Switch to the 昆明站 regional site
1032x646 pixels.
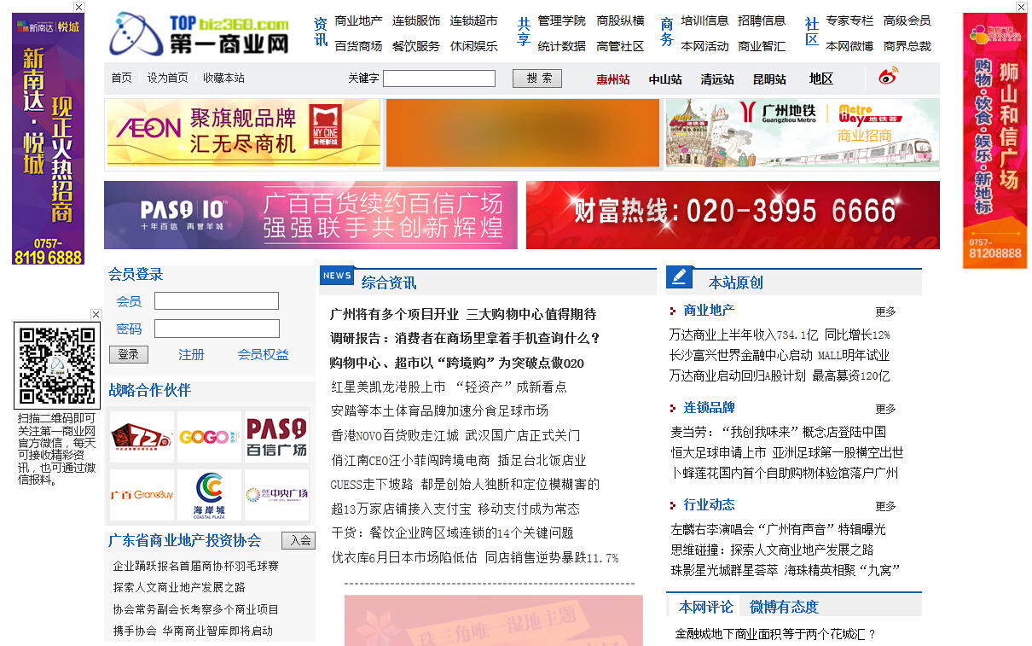pyautogui.click(x=769, y=79)
